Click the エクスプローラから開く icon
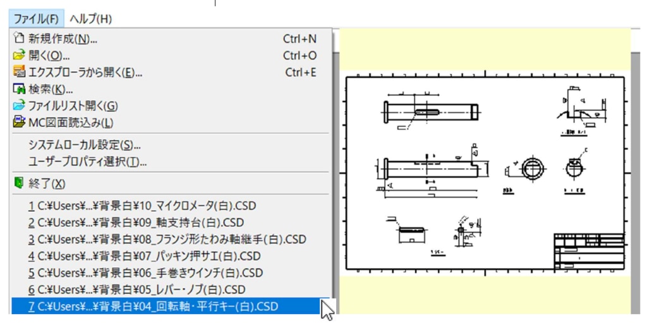The image size is (647, 326). (x=19, y=72)
